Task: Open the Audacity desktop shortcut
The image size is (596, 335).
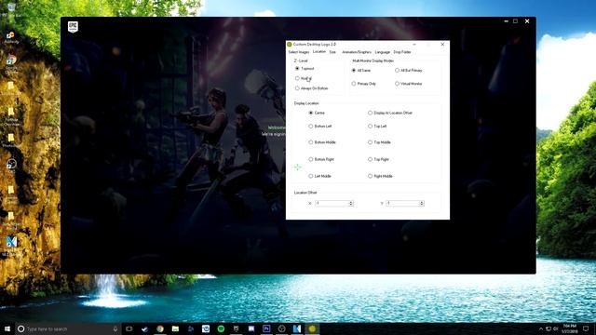Action: click(10, 37)
